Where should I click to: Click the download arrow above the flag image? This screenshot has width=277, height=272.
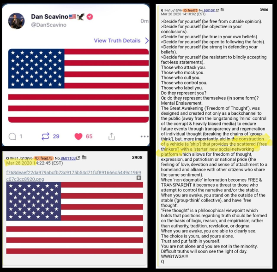pos(139,178)
